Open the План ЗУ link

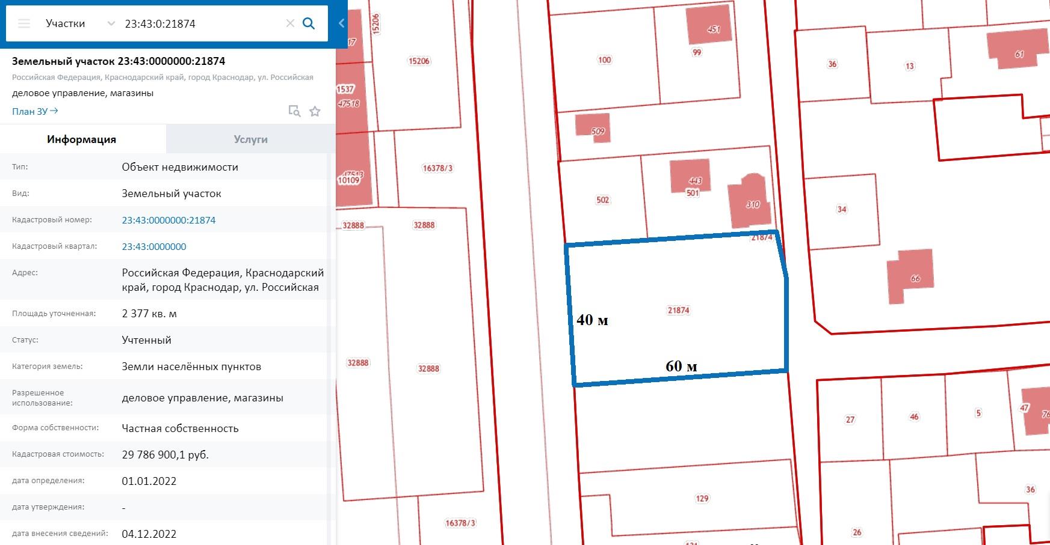[35, 111]
